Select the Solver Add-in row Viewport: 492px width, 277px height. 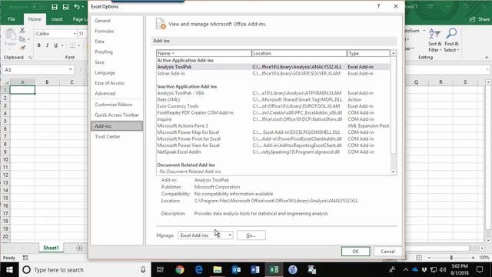(x=274, y=74)
